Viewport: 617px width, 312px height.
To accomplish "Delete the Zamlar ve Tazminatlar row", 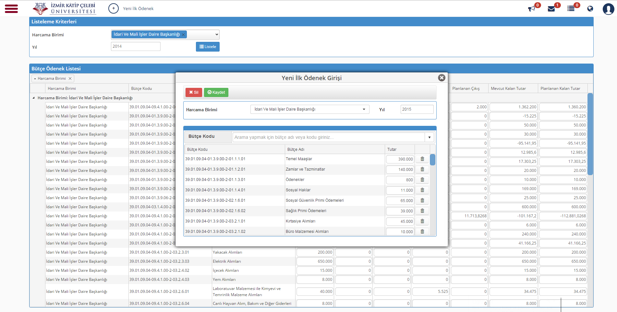I will coord(422,169).
